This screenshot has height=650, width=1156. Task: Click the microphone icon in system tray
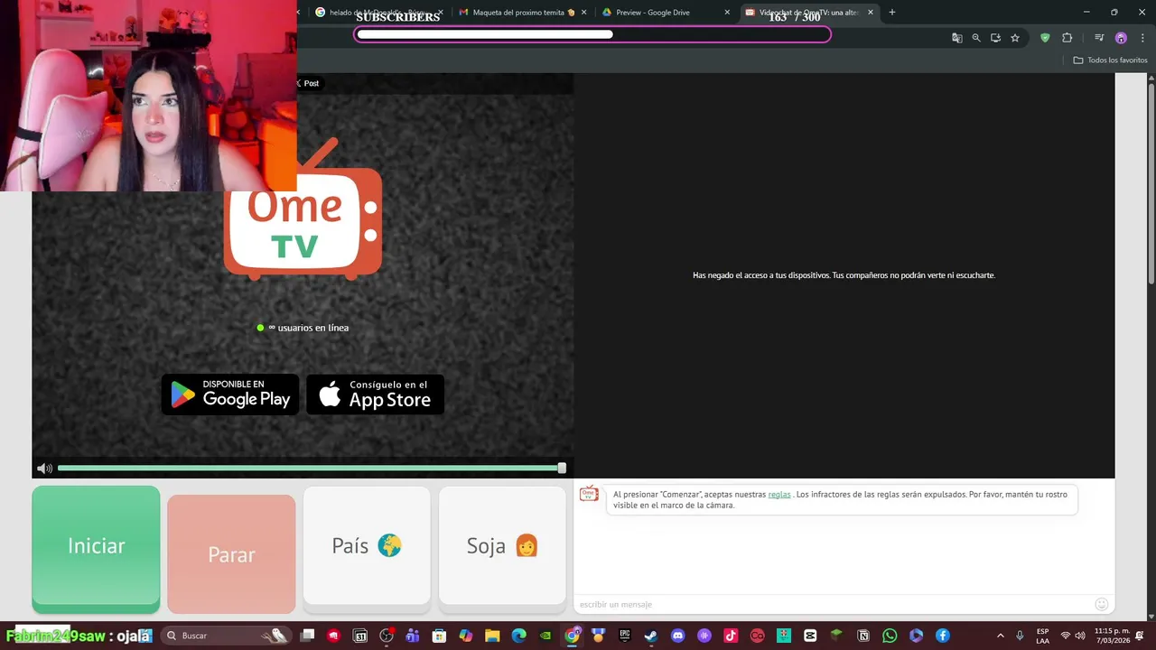point(1020,636)
